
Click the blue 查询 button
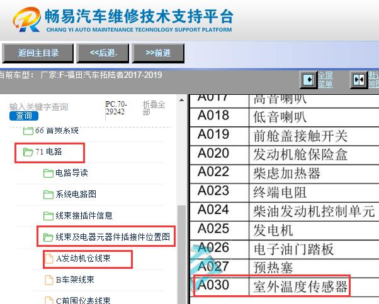(24, 116)
